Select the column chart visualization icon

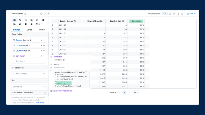click(x=43, y=20)
